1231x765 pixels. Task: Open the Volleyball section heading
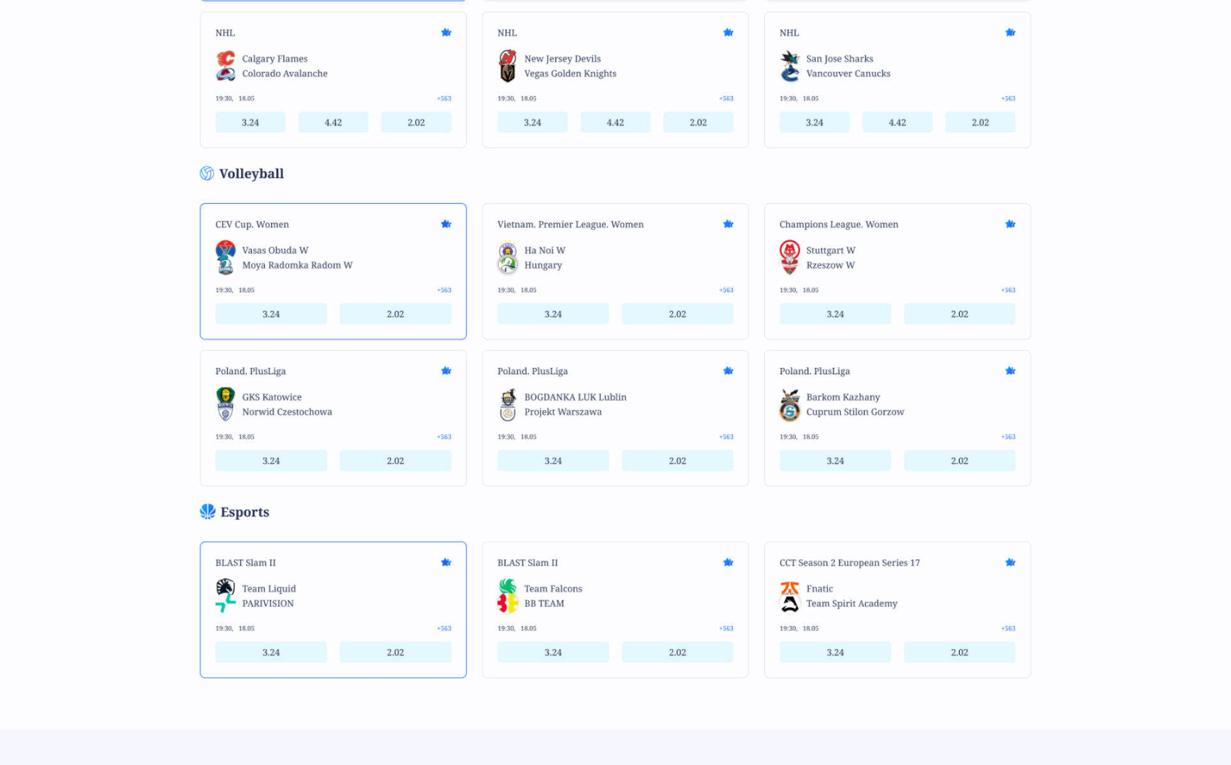coord(251,173)
